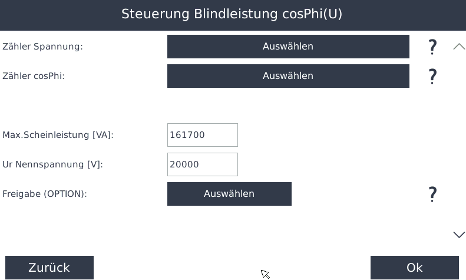The height and width of the screenshot is (280, 466).
Task: Confirm with the Ok button
Action: [414, 268]
